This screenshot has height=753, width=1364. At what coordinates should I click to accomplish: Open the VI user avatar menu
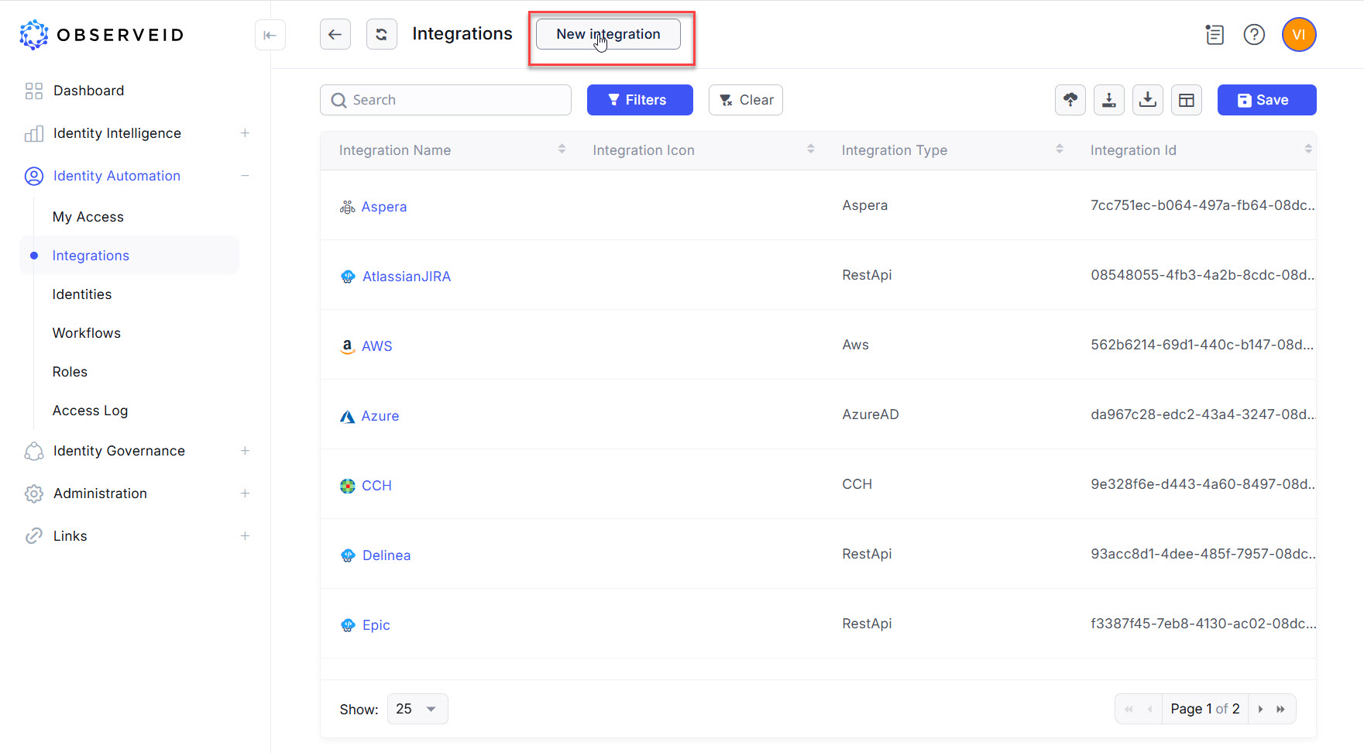1299,35
